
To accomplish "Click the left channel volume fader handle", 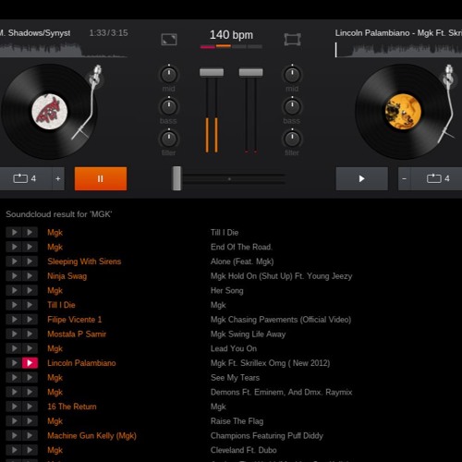I will pyautogui.click(x=212, y=72).
